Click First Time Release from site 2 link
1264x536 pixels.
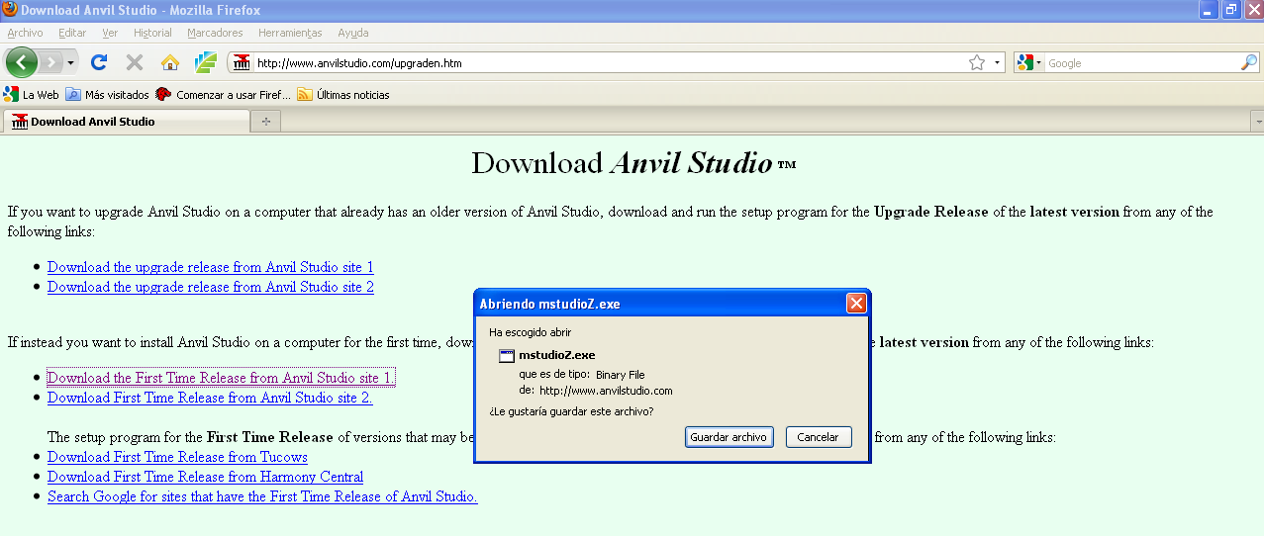210,398
